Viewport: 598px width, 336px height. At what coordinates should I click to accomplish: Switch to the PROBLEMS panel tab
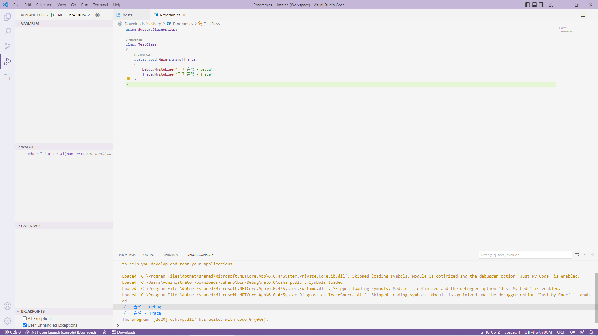point(127,255)
